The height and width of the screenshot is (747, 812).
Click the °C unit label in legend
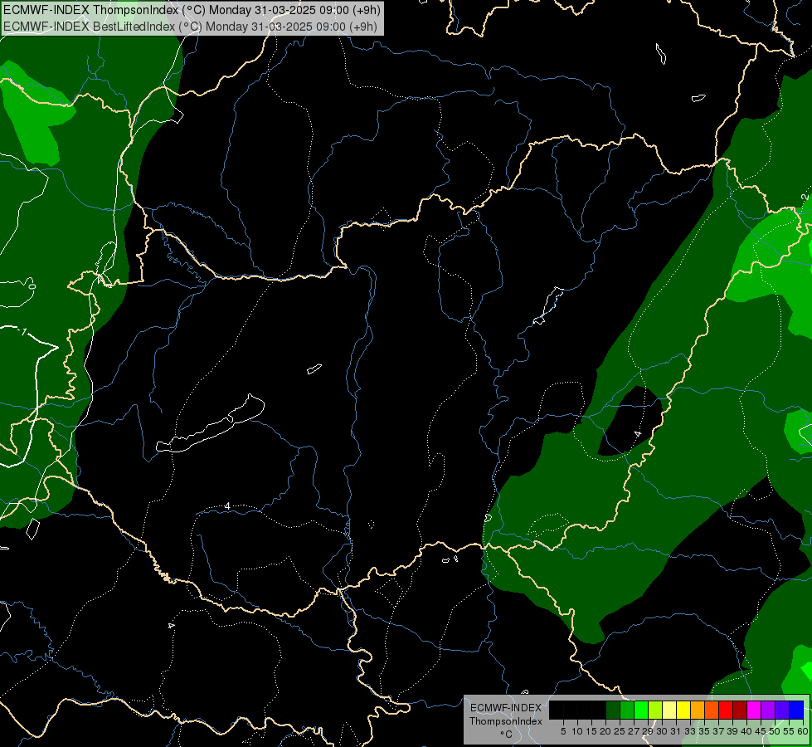(507, 735)
